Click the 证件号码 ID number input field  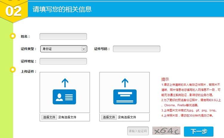point(136,49)
